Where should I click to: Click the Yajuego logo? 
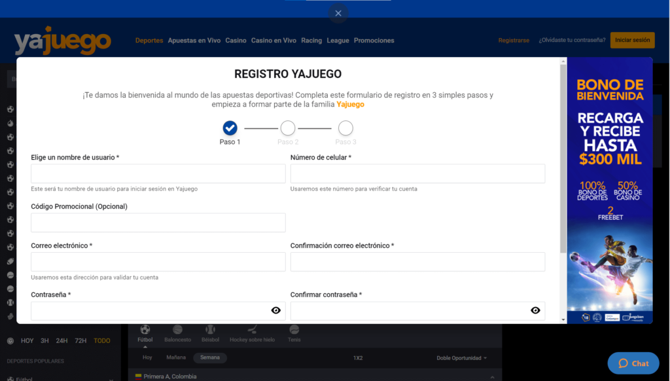coord(63,41)
